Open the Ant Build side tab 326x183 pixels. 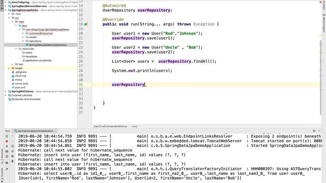[324, 5]
